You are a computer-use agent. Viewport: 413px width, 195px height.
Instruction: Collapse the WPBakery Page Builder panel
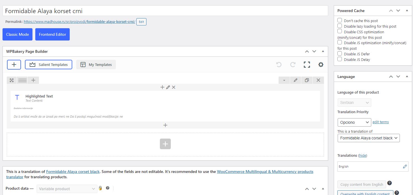click(x=323, y=51)
